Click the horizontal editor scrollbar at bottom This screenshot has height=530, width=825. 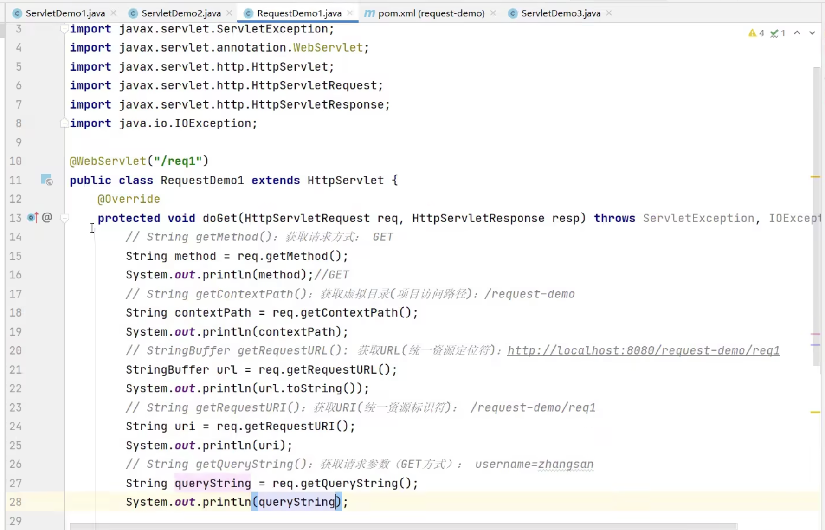tap(403, 526)
